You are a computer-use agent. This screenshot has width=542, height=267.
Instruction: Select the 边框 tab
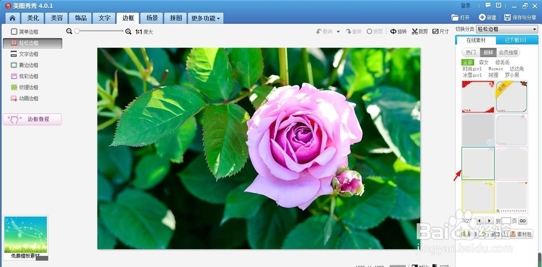coord(128,18)
